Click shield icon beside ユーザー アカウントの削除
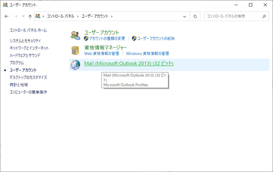 click(134, 39)
